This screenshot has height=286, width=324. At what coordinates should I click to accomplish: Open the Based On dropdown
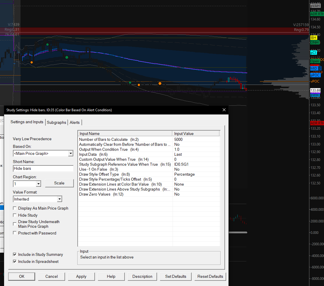pyautogui.click(x=70, y=153)
